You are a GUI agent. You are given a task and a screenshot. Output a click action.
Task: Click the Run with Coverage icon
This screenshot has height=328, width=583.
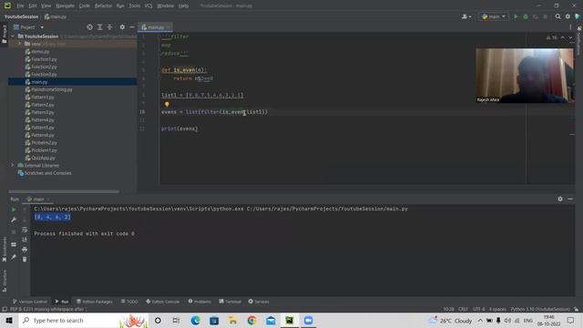pos(536,16)
